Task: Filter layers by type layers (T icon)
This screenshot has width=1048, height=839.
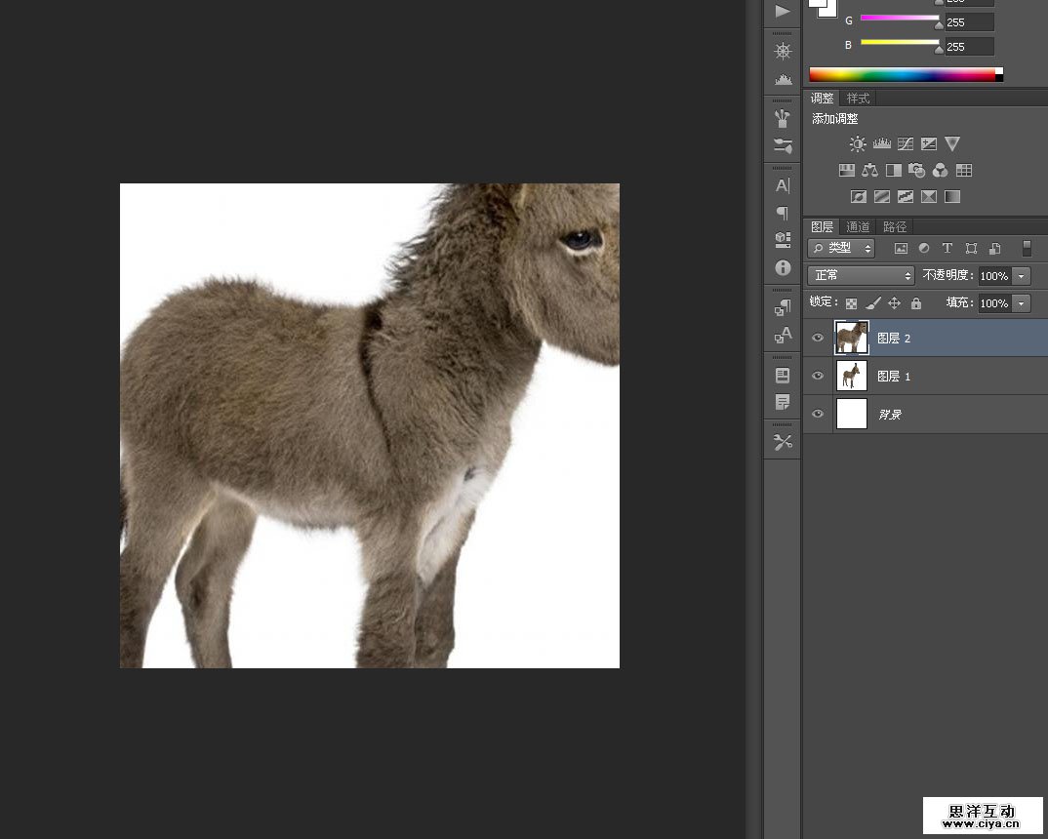Action: pyautogui.click(x=947, y=248)
